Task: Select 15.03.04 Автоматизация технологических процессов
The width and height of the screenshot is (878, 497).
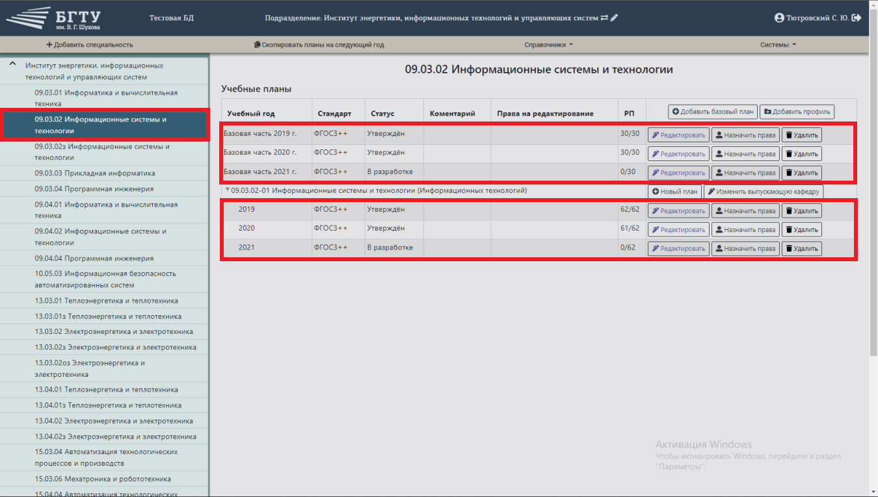Action: tap(104, 457)
